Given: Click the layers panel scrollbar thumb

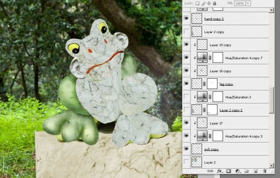Looking at the screenshot, I should (272, 100).
